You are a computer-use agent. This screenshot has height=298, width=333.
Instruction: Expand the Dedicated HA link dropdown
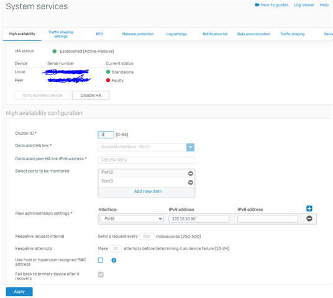pos(190,147)
